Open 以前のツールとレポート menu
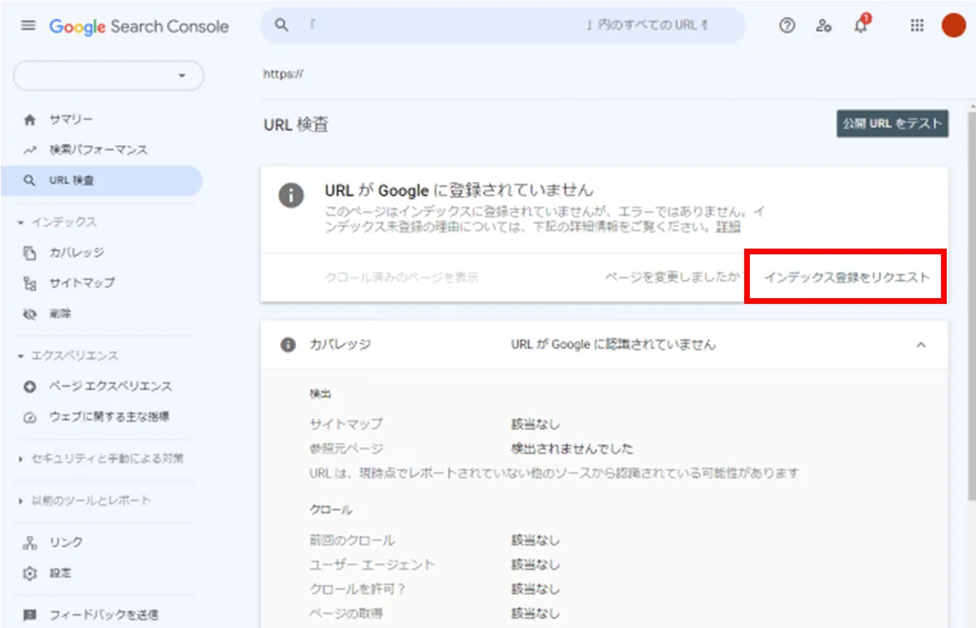976x628 pixels. (89, 501)
